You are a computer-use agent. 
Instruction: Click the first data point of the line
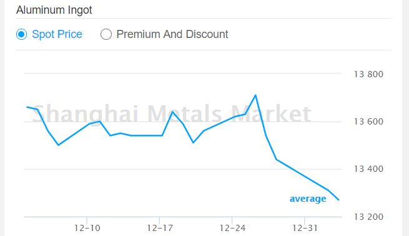click(x=27, y=107)
